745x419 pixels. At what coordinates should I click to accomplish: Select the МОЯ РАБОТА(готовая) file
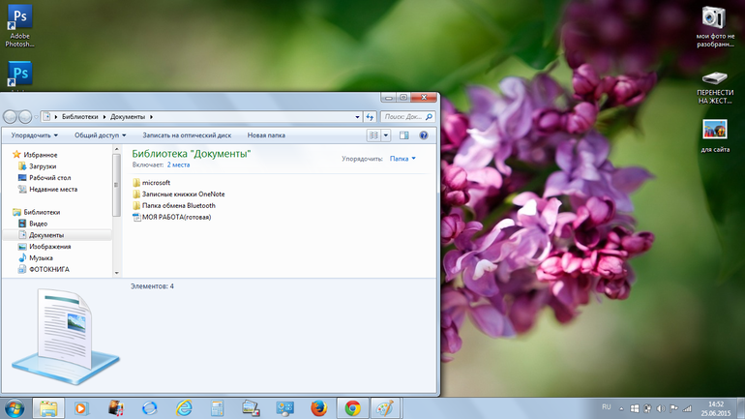(175, 218)
